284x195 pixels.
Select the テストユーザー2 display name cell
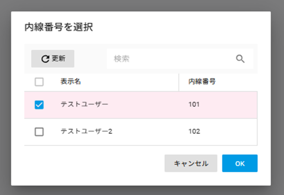pyautogui.click(x=86, y=132)
